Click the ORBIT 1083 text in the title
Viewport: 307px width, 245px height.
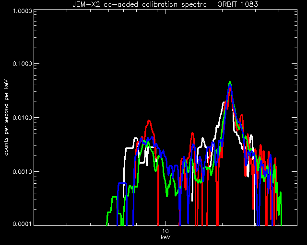(237, 4)
